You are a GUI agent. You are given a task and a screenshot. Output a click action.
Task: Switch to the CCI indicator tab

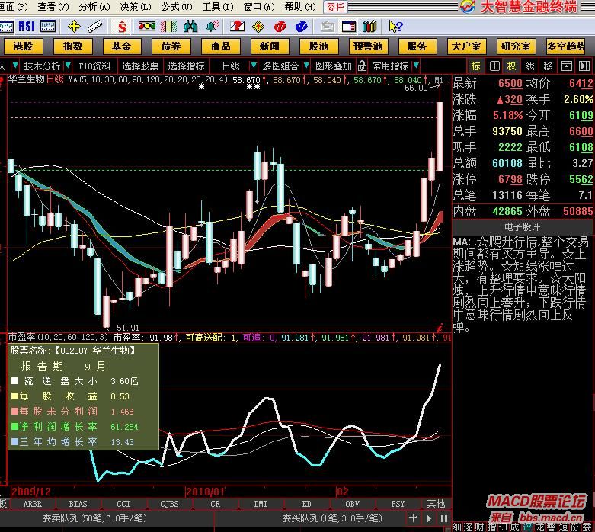pos(123,504)
